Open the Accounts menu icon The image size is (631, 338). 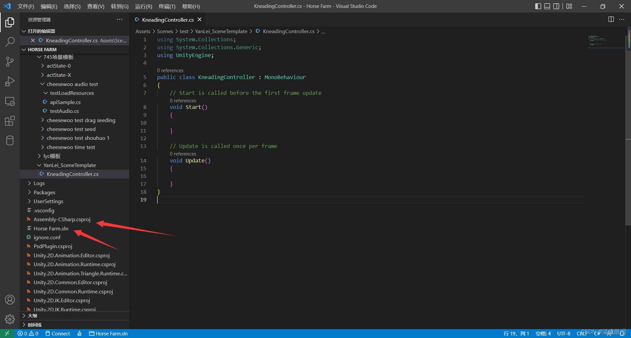(x=10, y=300)
